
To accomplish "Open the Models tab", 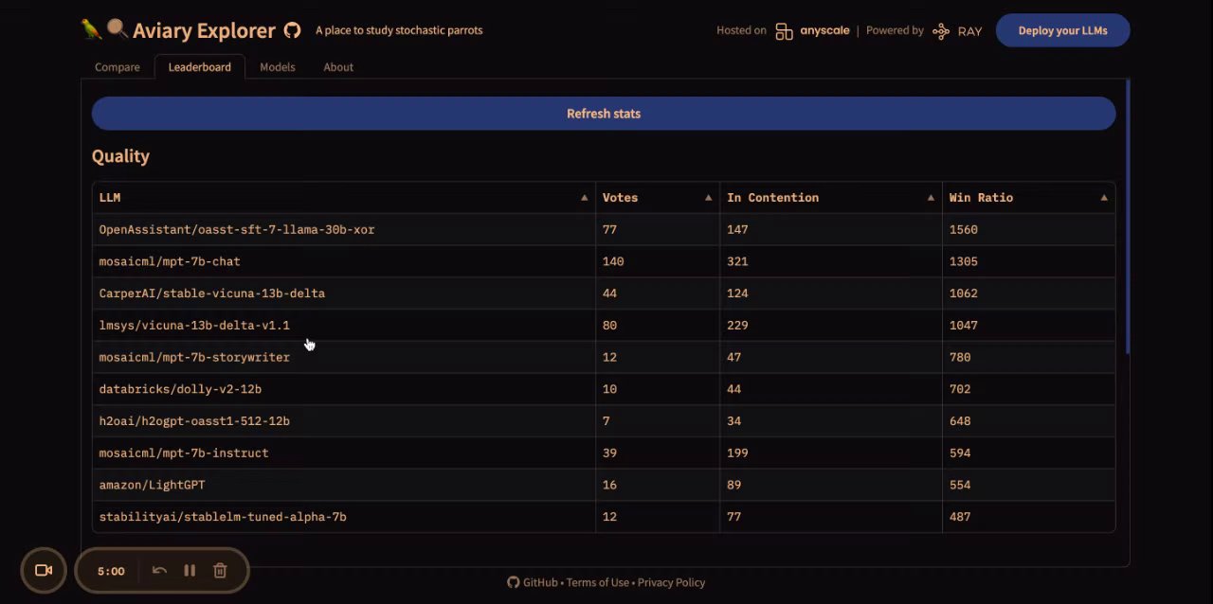I will tap(278, 67).
